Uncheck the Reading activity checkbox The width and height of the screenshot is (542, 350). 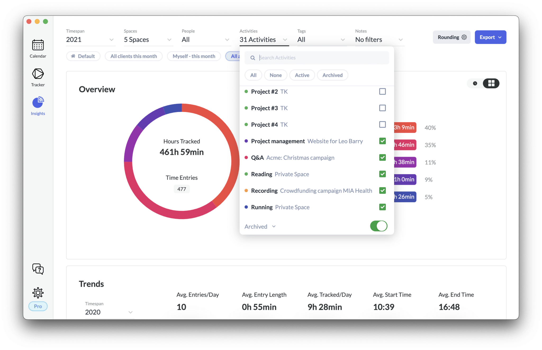(382, 174)
